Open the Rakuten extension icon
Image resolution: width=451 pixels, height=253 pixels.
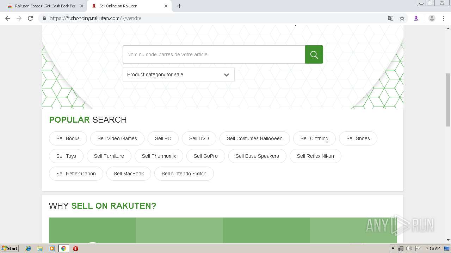[x=416, y=18]
